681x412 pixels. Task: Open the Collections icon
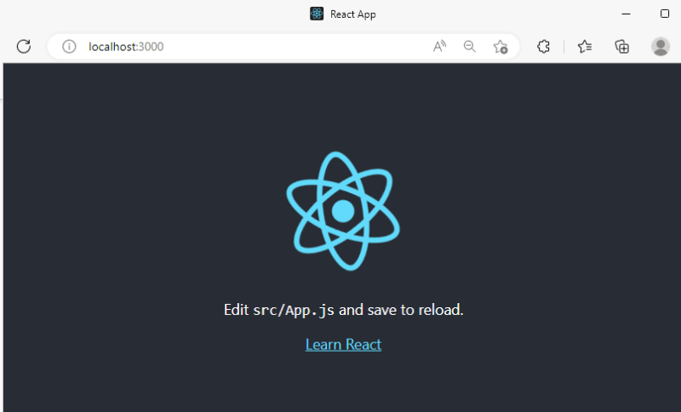[x=622, y=47]
